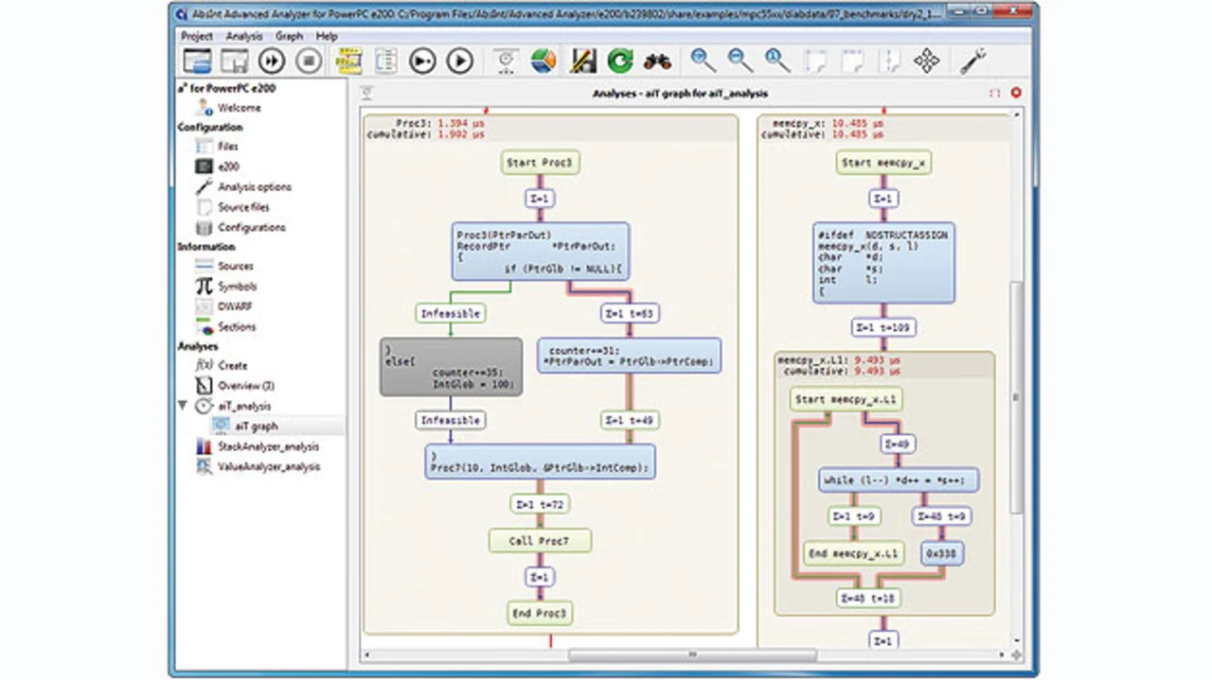Click the pie chart statistics toolbar icon
This screenshot has width=1212, height=680.
(544, 61)
